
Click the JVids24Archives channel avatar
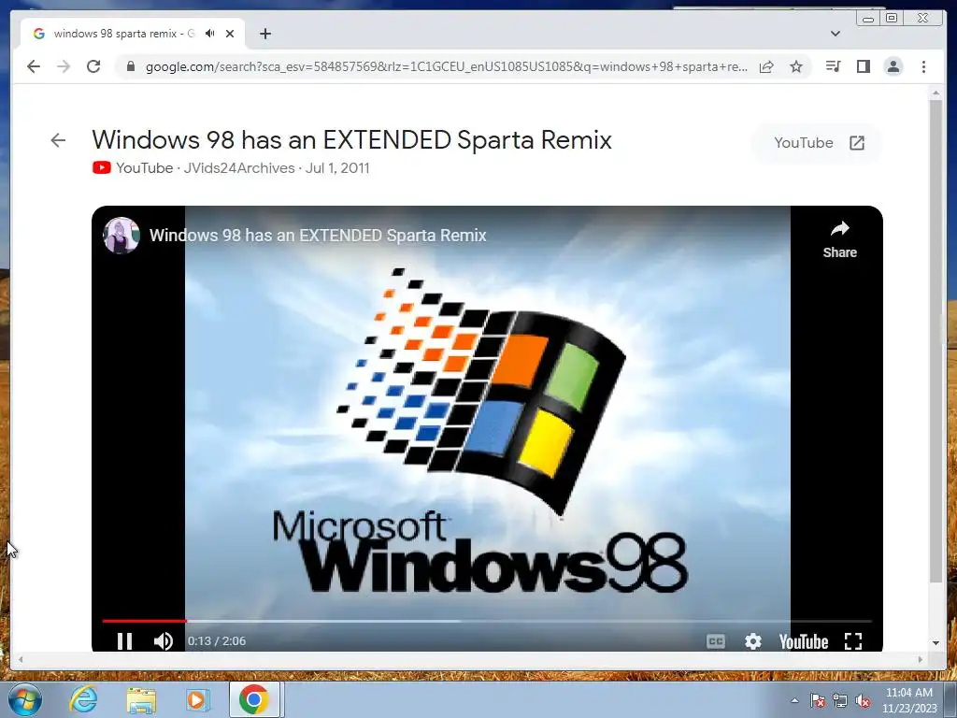pos(121,235)
